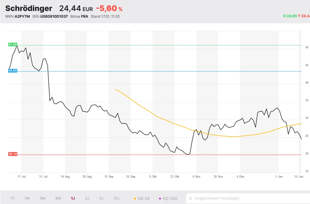Click the orange GD 50 legend dot
310x204 pixels.
(135, 198)
